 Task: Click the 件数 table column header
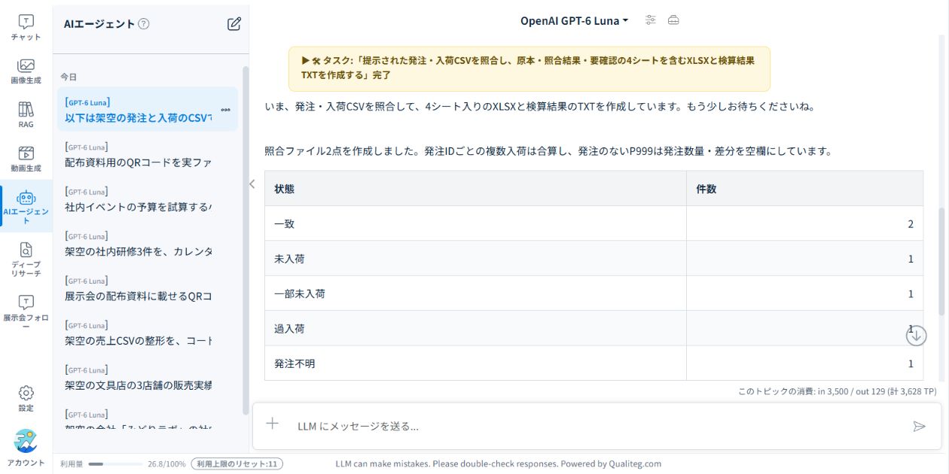coord(804,189)
